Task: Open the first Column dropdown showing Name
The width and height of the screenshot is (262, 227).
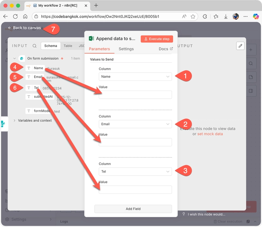Action: 135,77
